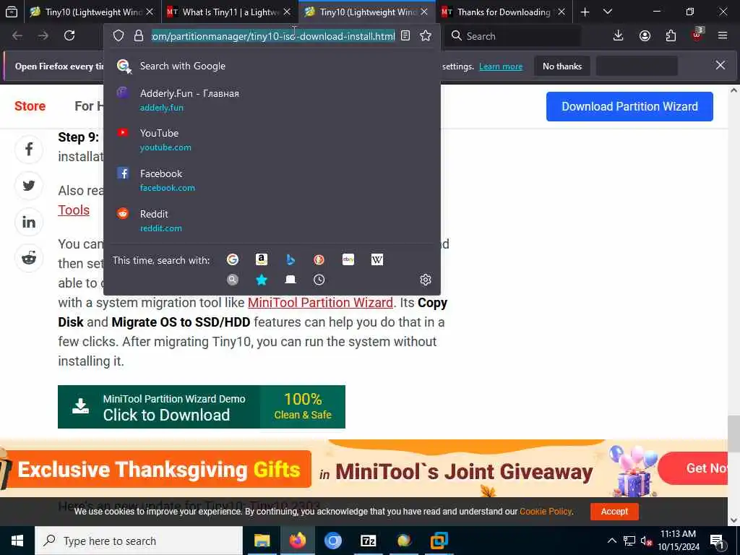Click in the Firefox search box
This screenshot has width=740, height=555.
512,36
